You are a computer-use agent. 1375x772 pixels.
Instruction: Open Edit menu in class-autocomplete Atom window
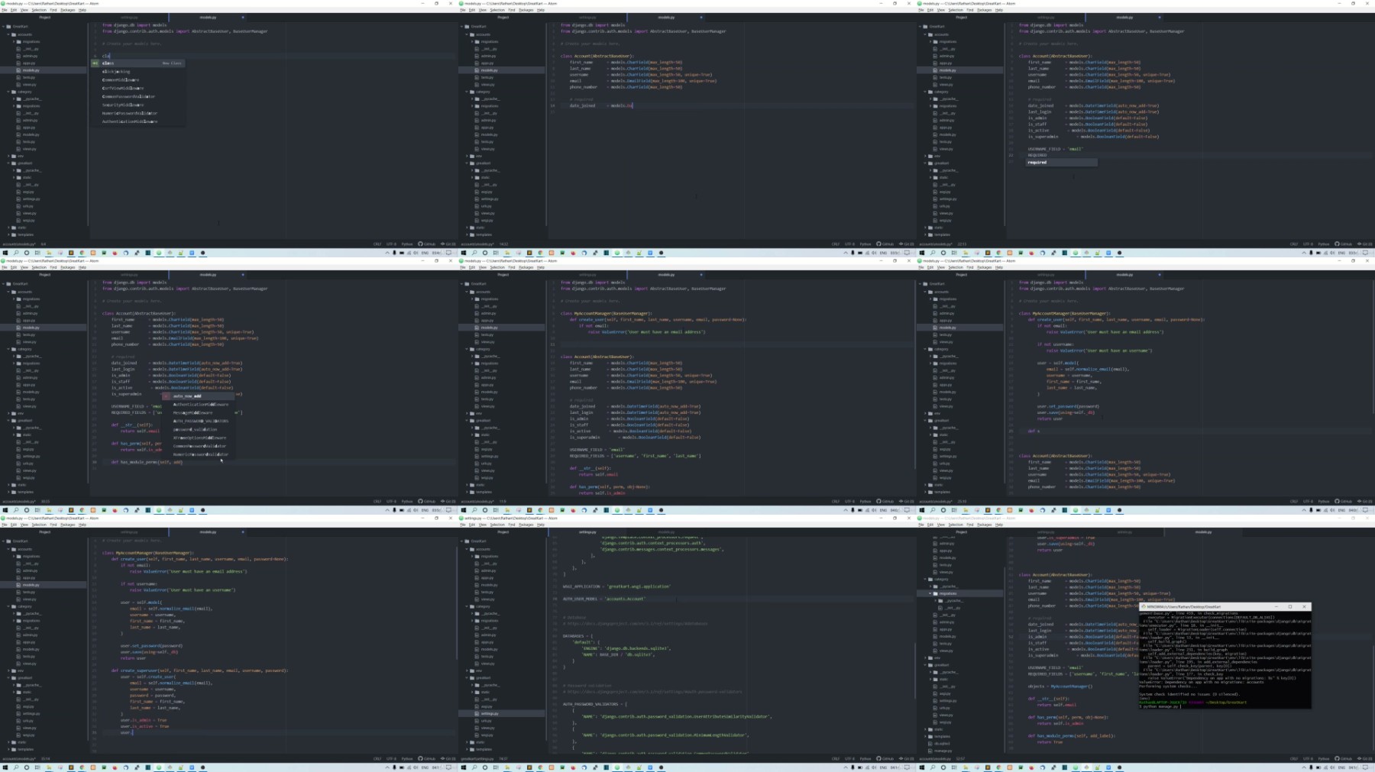pos(14,10)
